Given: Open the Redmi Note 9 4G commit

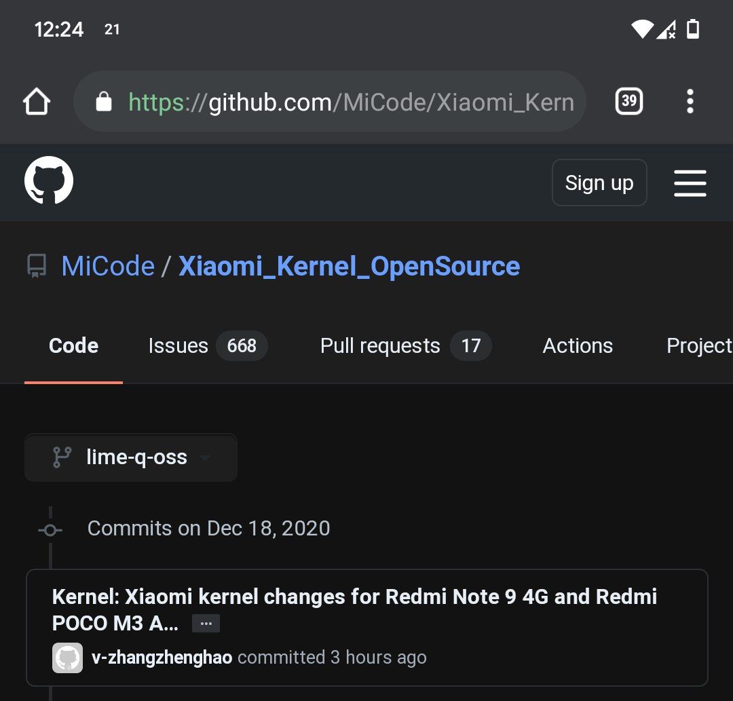Looking at the screenshot, I should 354,597.
